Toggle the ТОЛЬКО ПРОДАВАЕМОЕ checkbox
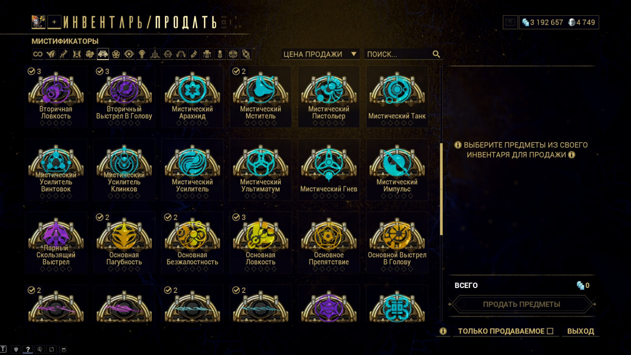 pos(550,331)
